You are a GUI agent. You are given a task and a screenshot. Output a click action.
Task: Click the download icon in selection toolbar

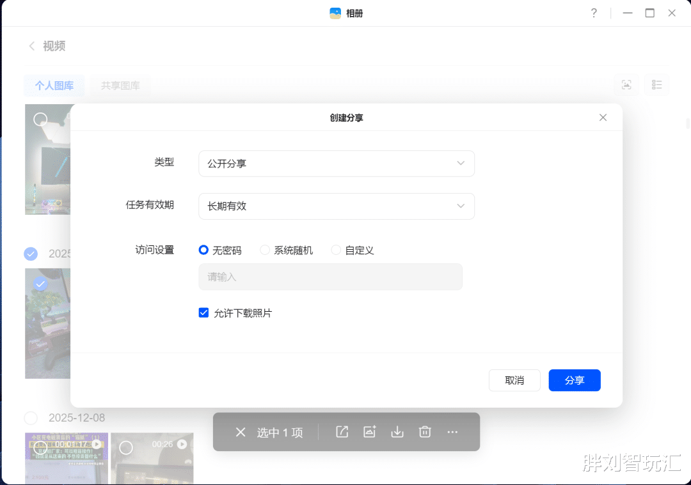click(x=397, y=432)
